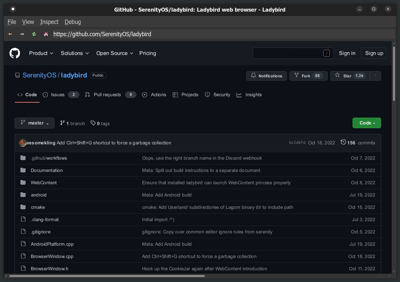Image resolution: width=400 pixels, height=282 pixels.
Task: Expand the Star lists dropdown arrow
Action: pos(375,76)
